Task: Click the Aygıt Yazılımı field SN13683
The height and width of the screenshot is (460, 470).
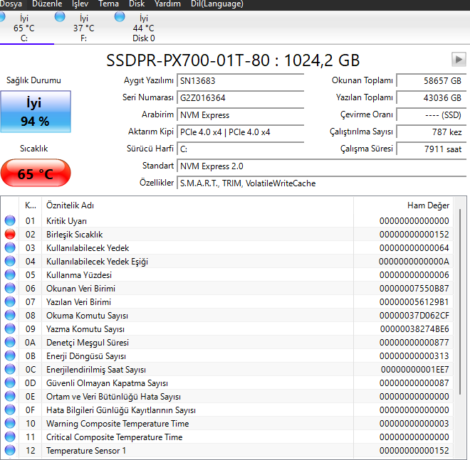Action: pos(241,81)
